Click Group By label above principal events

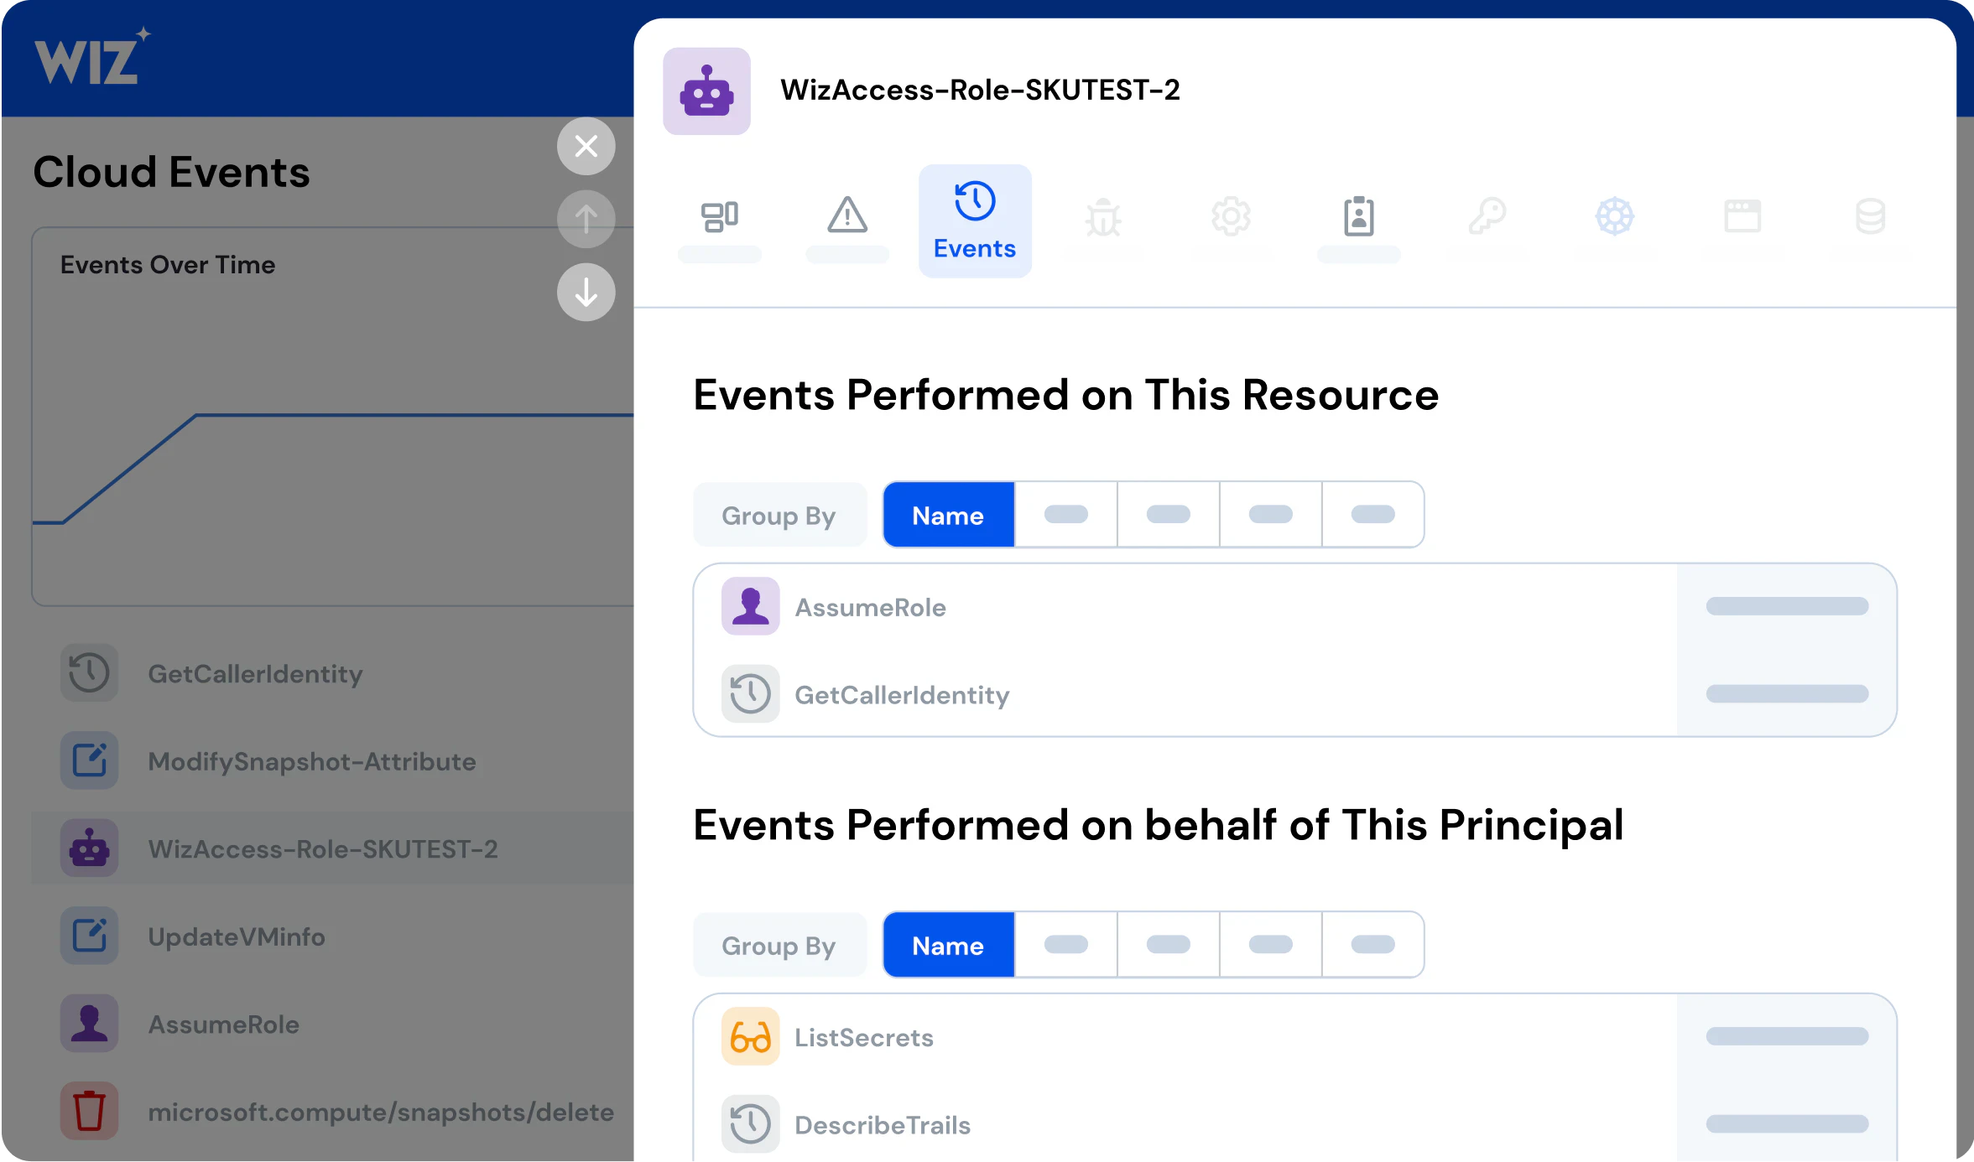tap(779, 945)
